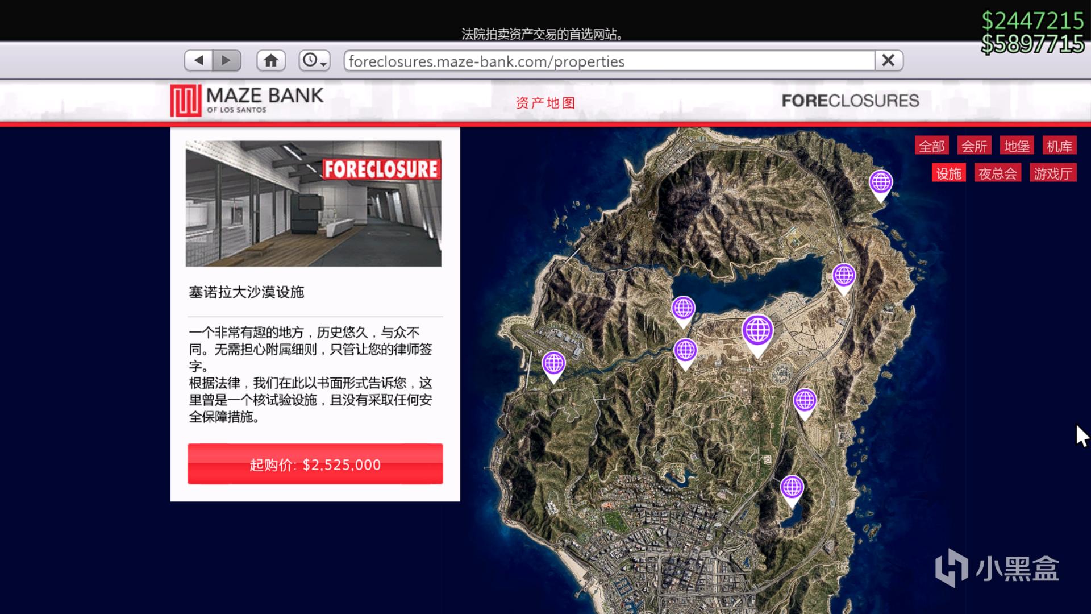Select the 全部 filter tab
Viewport: 1091px width, 614px height.
pos(931,146)
